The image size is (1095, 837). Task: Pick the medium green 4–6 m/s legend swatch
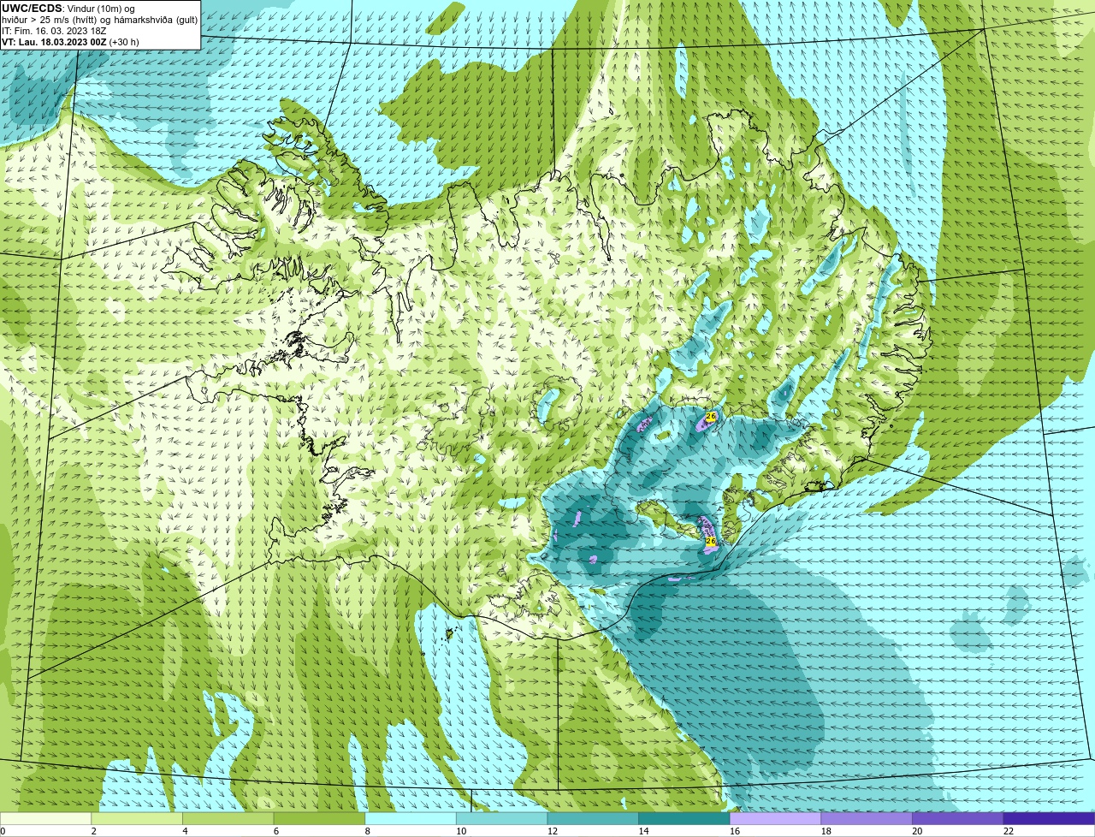coord(228,818)
